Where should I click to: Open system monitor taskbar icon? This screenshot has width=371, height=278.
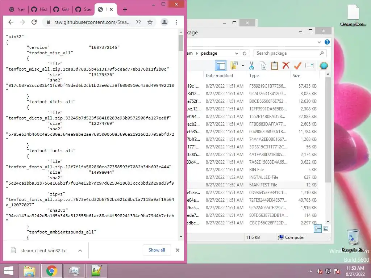(x=74, y=271)
